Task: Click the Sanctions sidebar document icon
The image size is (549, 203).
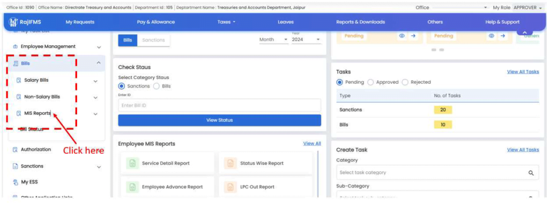Action: pyautogui.click(x=15, y=166)
